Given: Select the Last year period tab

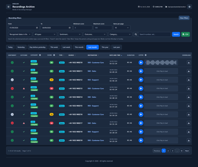Looking at the screenshot, I should click(x=116, y=47).
